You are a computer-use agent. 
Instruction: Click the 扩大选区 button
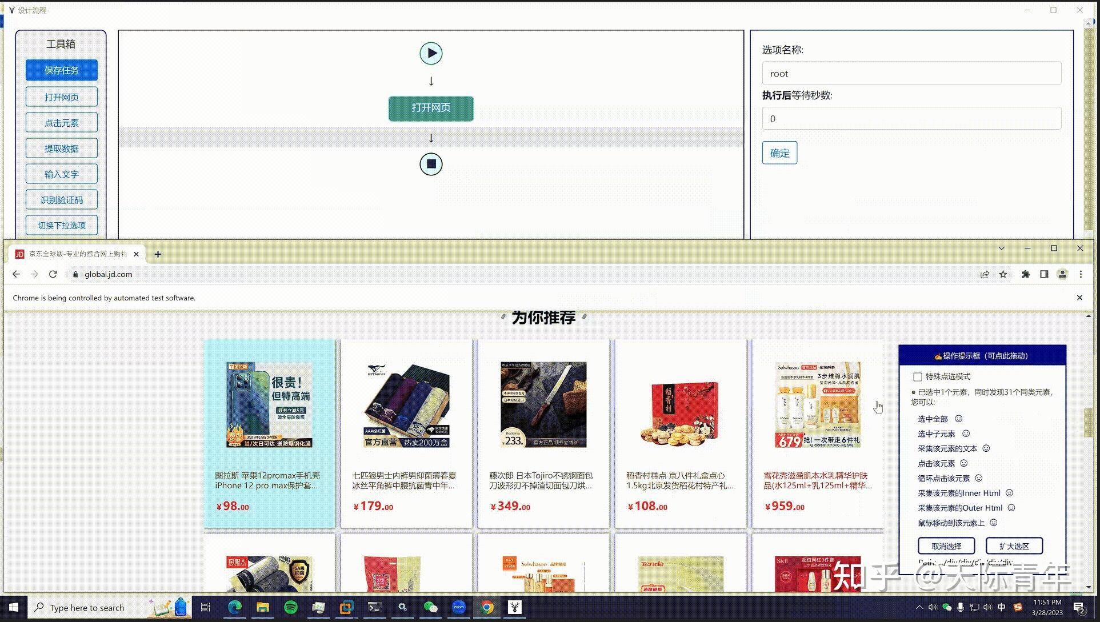point(1014,546)
